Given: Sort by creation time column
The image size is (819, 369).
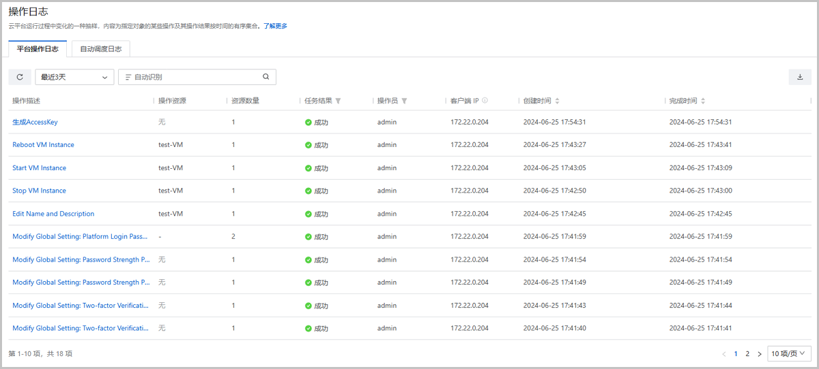Looking at the screenshot, I should pyautogui.click(x=557, y=101).
